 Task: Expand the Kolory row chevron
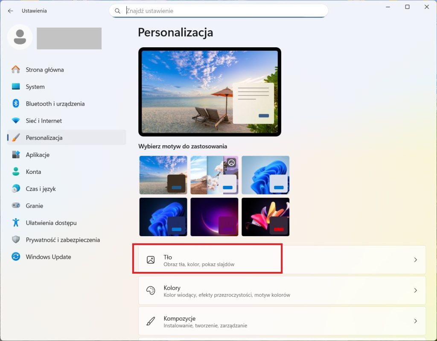click(x=415, y=290)
